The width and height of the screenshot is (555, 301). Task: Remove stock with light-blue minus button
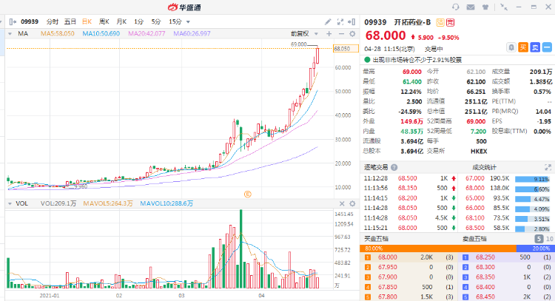(547, 47)
